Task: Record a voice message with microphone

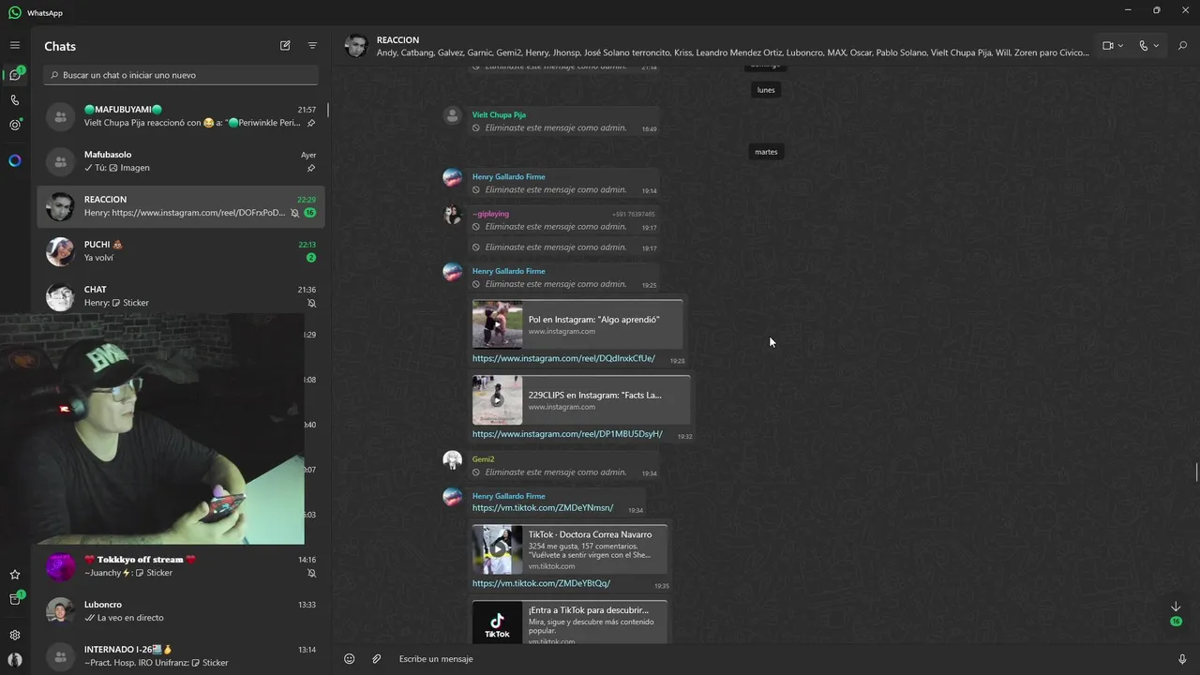Action: [x=1182, y=659]
